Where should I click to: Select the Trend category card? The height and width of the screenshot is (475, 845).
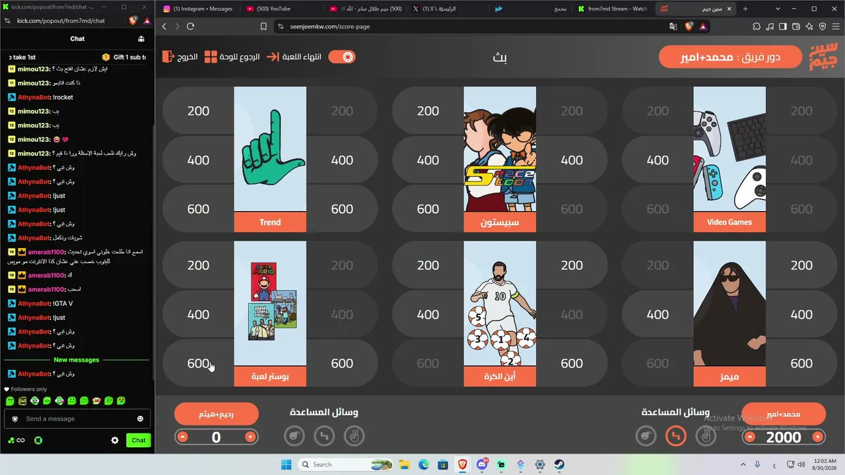(270, 160)
